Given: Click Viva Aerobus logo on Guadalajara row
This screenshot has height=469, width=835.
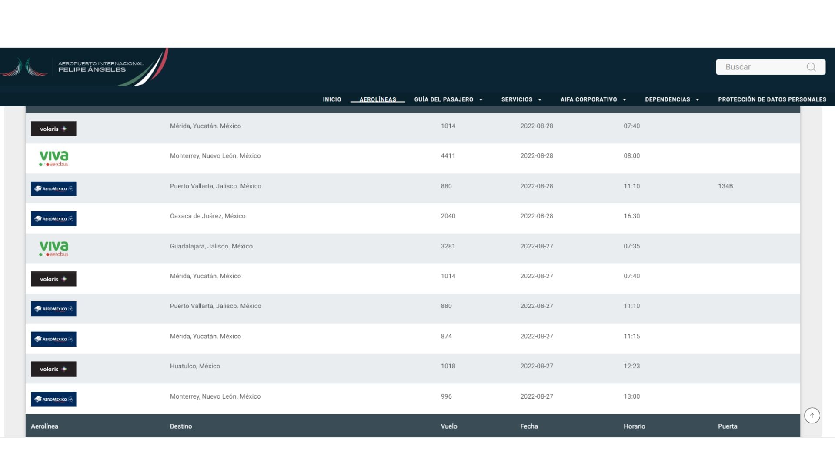Looking at the screenshot, I should click(53, 248).
